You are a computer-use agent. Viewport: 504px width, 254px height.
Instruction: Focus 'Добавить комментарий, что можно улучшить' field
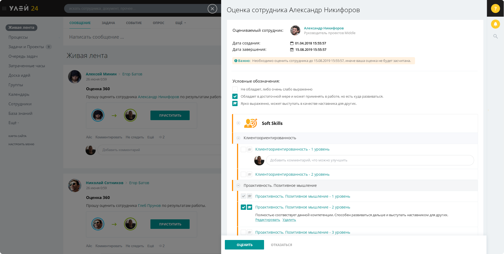tap(370, 160)
